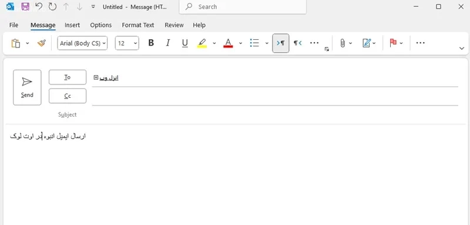Viewport: 470px width, 225px height.
Task: Toggle Italic formatting
Action: (168, 43)
